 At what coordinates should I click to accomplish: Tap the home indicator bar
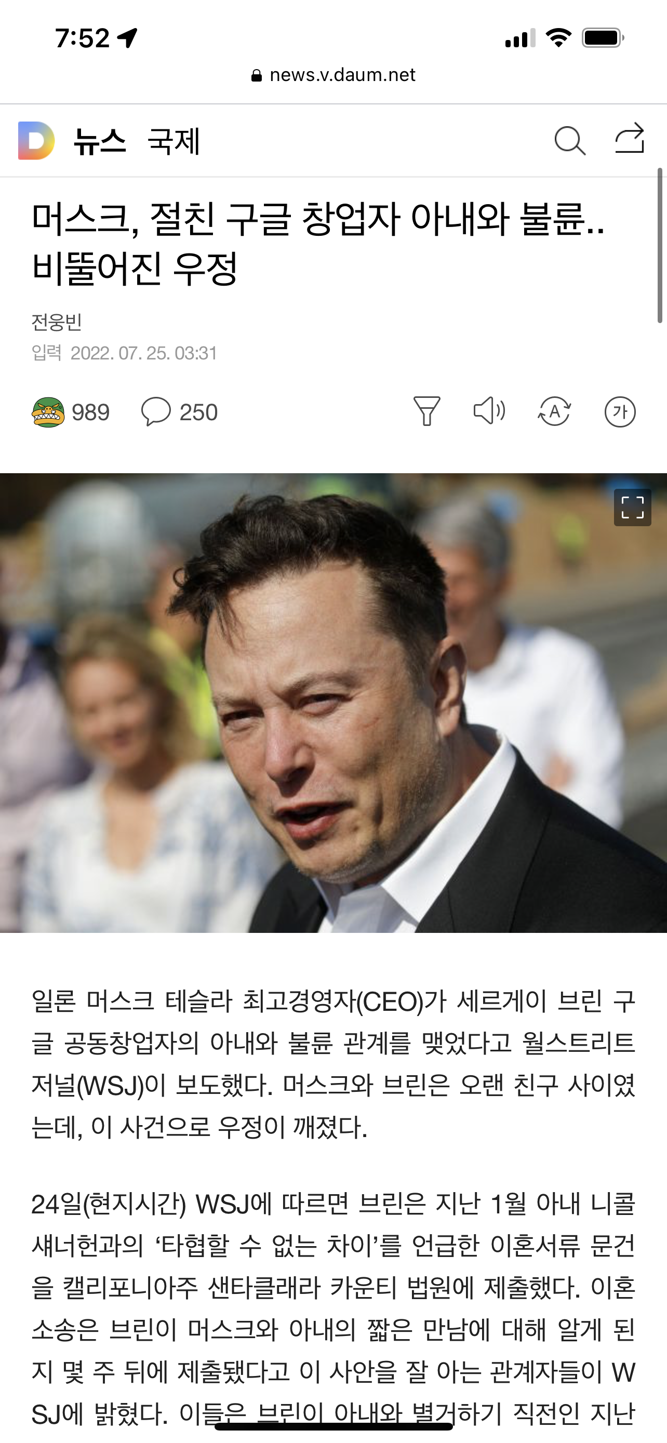pyautogui.click(x=334, y=1426)
